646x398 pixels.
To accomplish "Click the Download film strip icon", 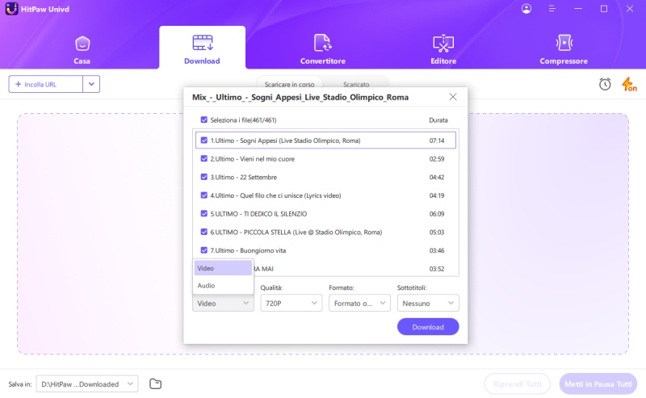I will tap(203, 43).
